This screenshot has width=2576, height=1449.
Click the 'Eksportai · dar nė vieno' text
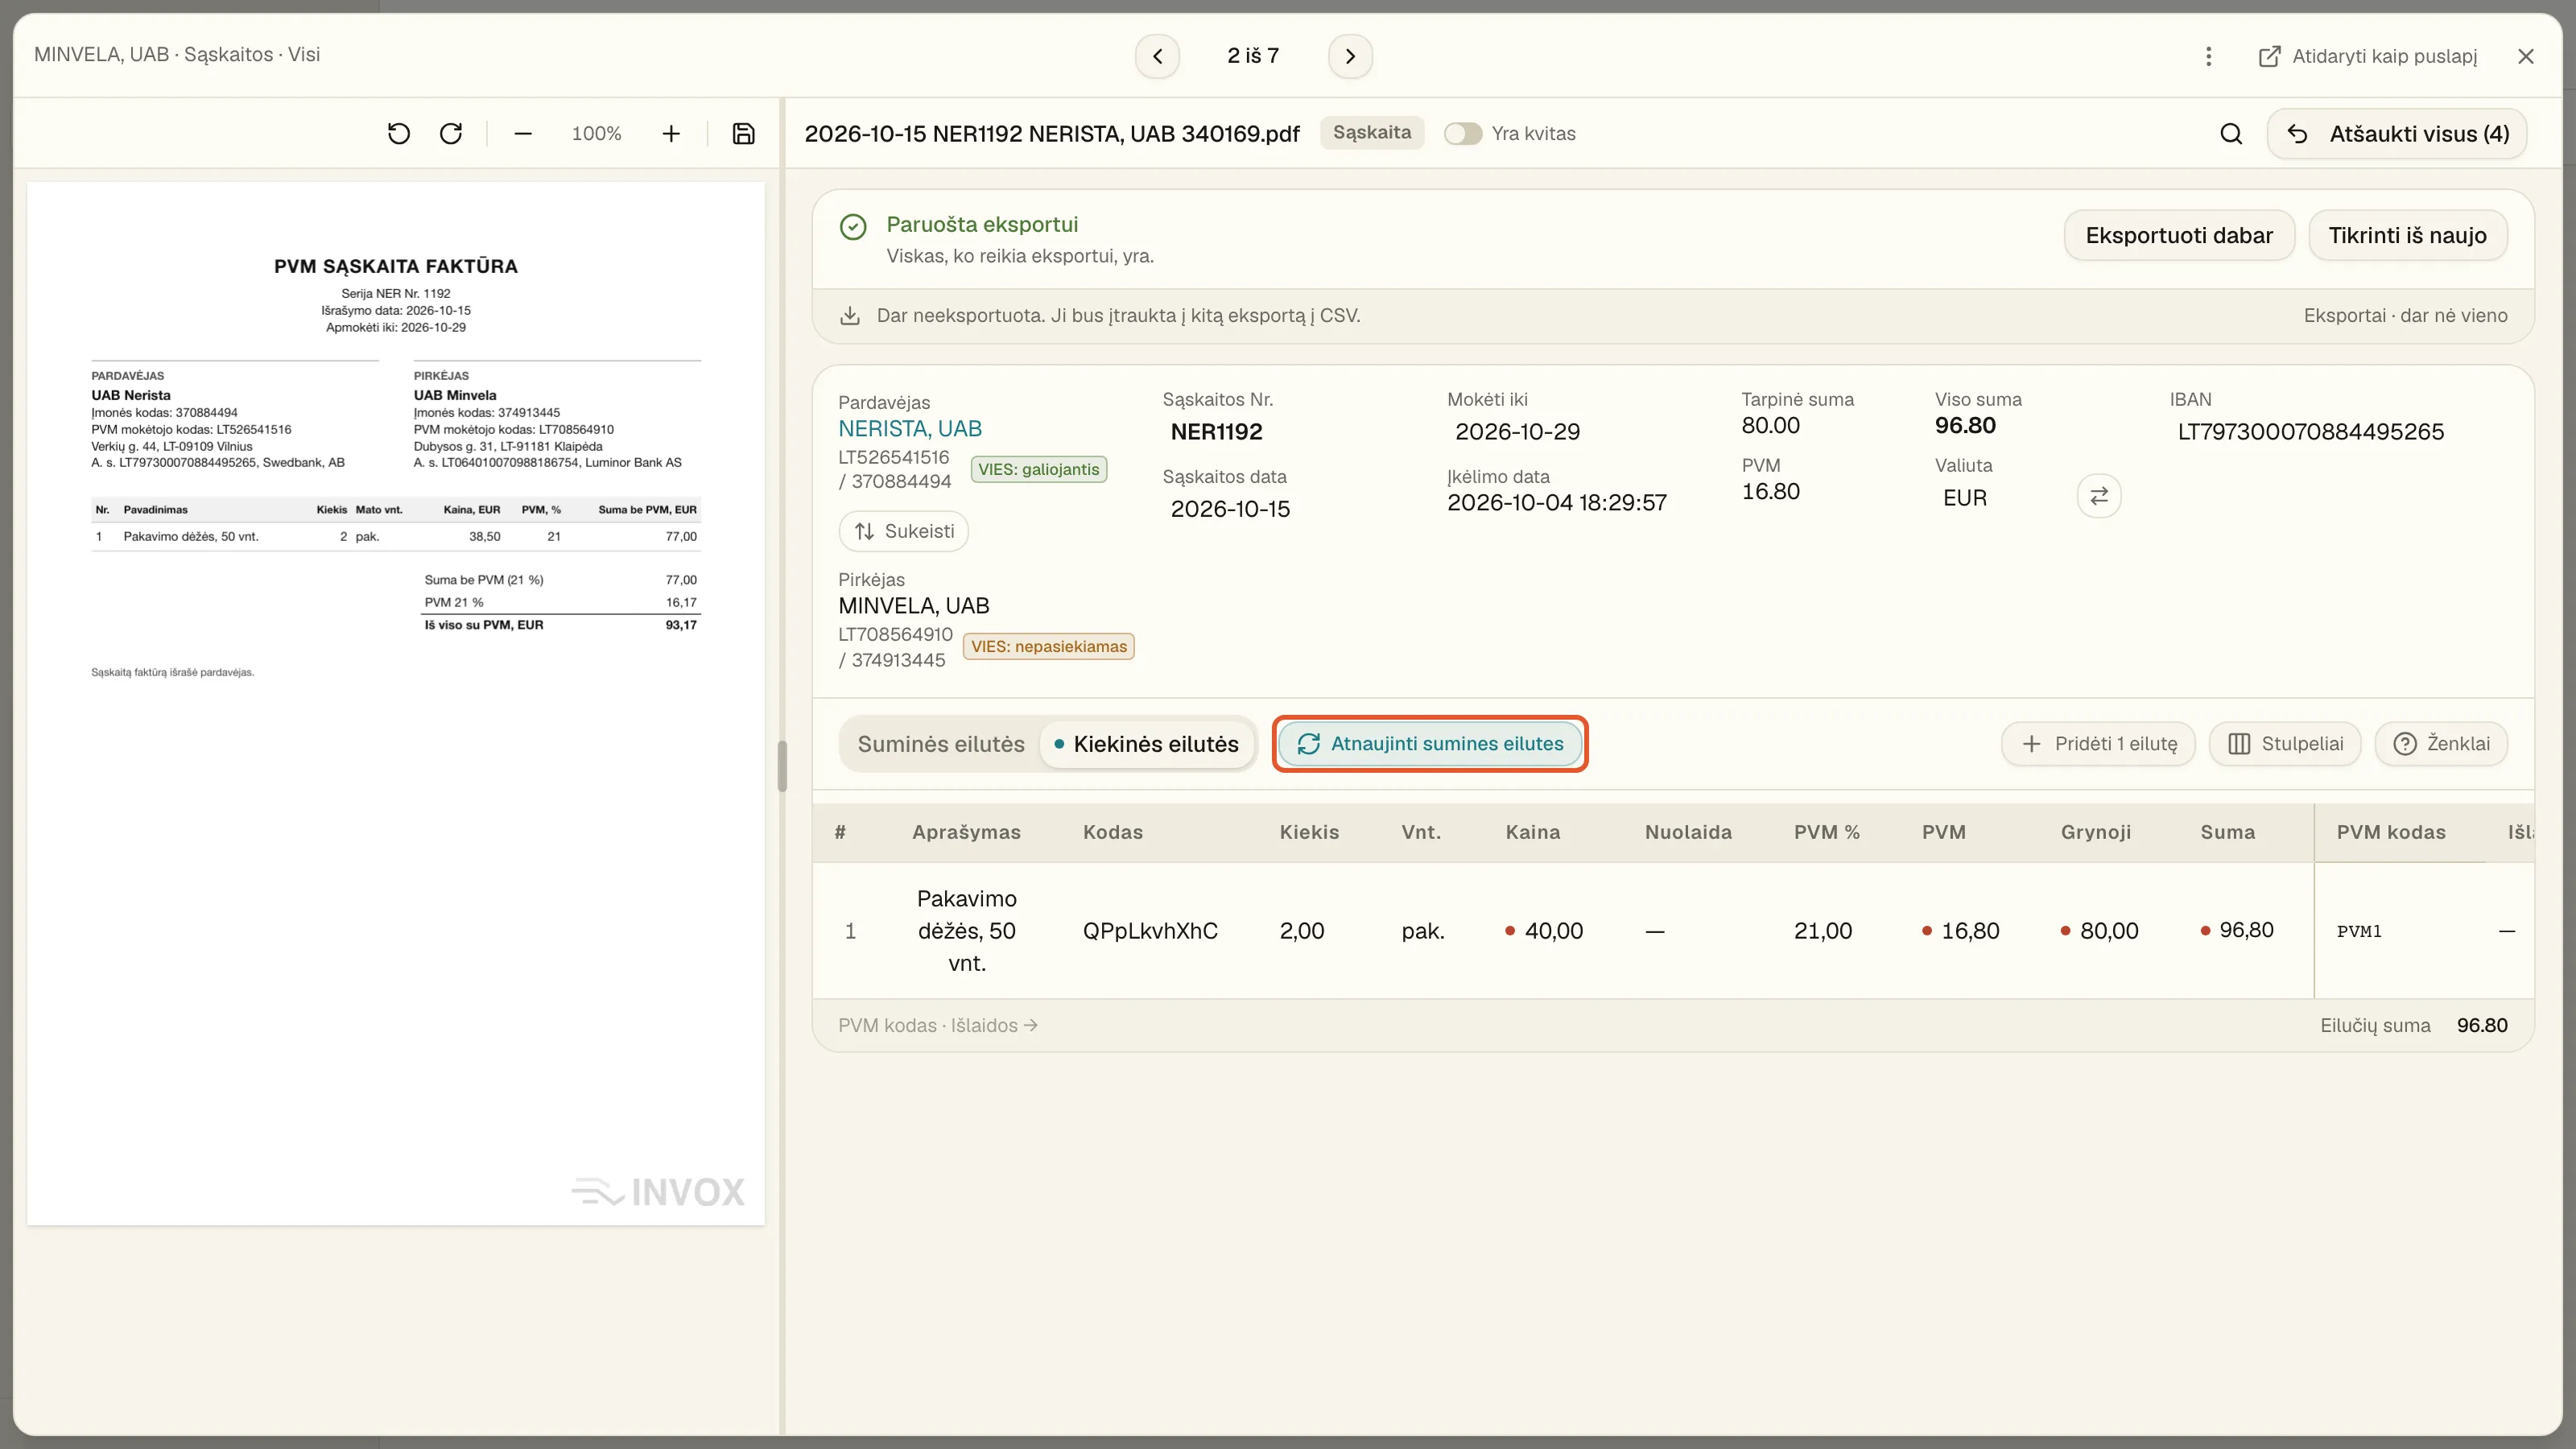2405,316
